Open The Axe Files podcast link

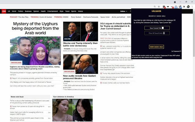[x=23, y=17]
